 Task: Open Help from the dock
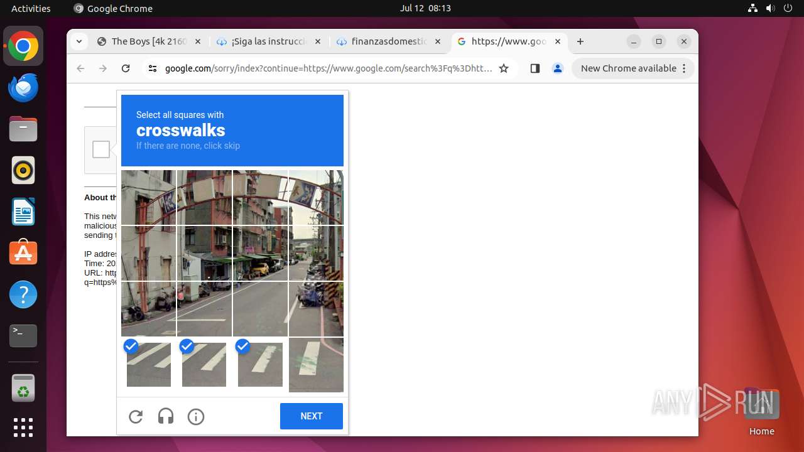click(x=23, y=294)
